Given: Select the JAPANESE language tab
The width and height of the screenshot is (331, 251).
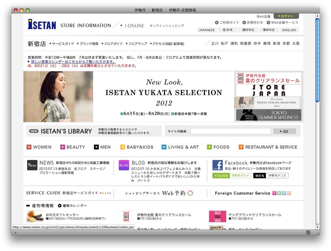Looking at the screenshot, I should (206, 30).
